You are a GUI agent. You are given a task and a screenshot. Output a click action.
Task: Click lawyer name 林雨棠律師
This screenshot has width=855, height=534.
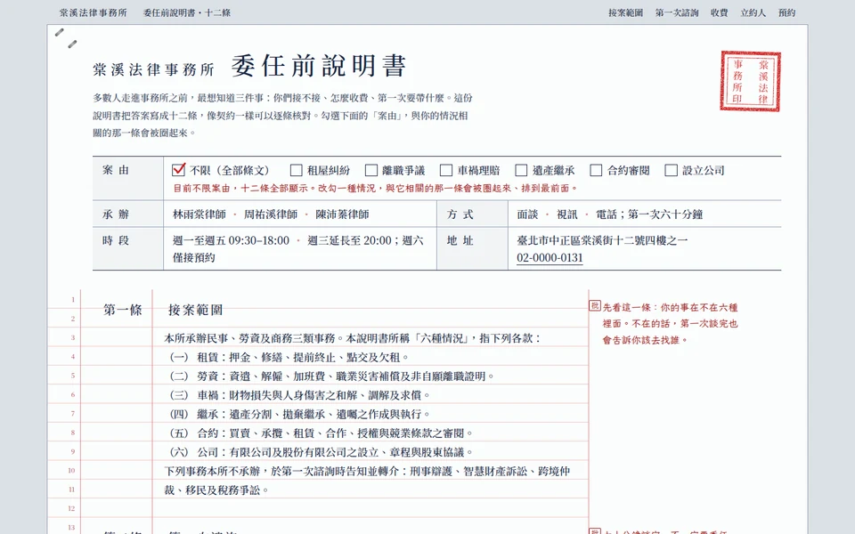click(x=199, y=214)
